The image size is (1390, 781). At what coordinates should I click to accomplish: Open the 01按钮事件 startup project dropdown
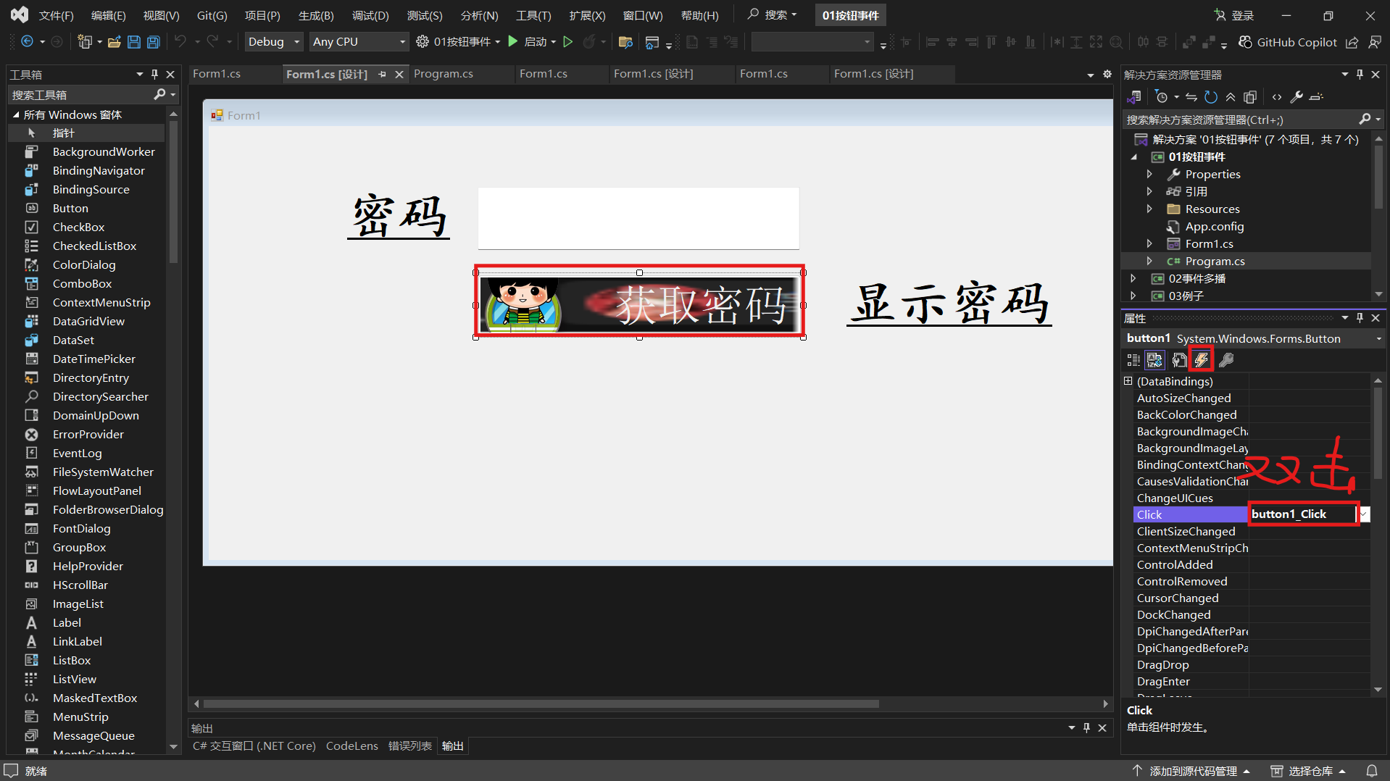point(497,42)
